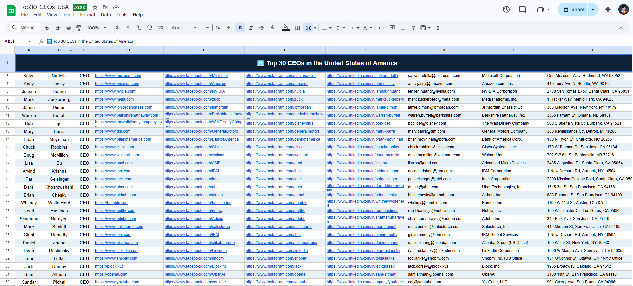The image size is (633, 286).
Task: Open column B header dropdown arrow
Action: coord(71,50)
